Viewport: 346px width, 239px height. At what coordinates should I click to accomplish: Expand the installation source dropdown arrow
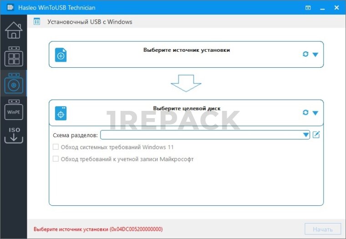click(x=315, y=55)
